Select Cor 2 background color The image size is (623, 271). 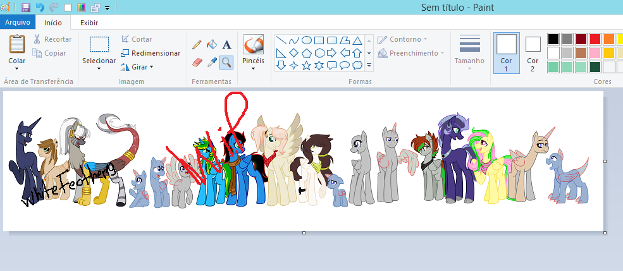[x=533, y=54]
